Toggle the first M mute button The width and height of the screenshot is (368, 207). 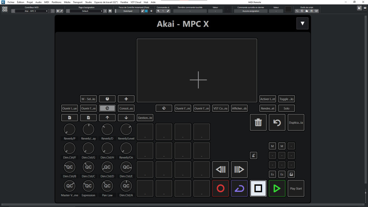click(272, 146)
